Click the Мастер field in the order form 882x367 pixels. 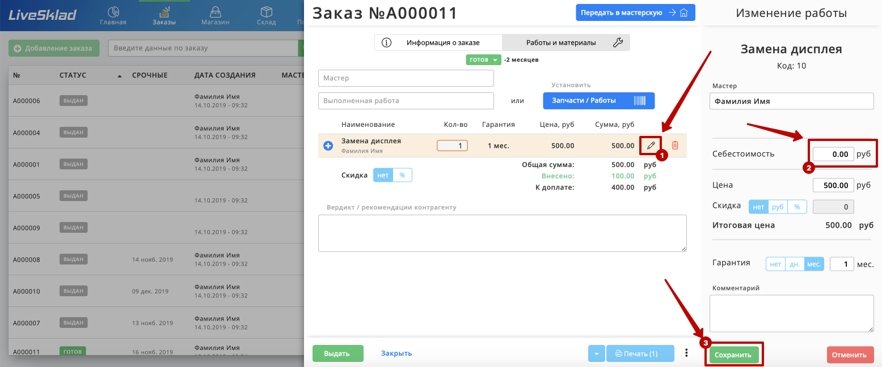coord(406,78)
